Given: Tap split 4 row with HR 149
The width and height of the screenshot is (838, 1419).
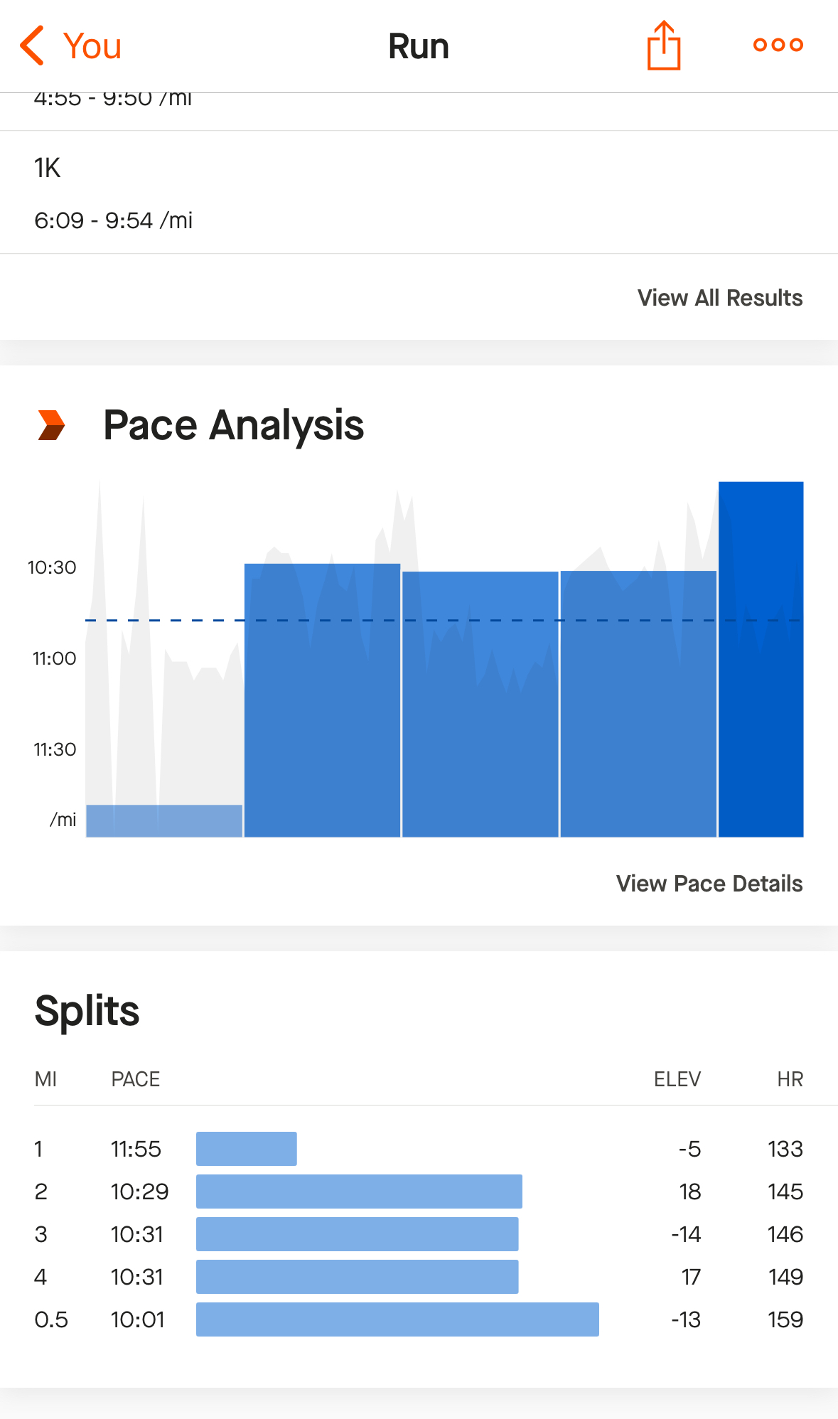Looking at the screenshot, I should [419, 1277].
